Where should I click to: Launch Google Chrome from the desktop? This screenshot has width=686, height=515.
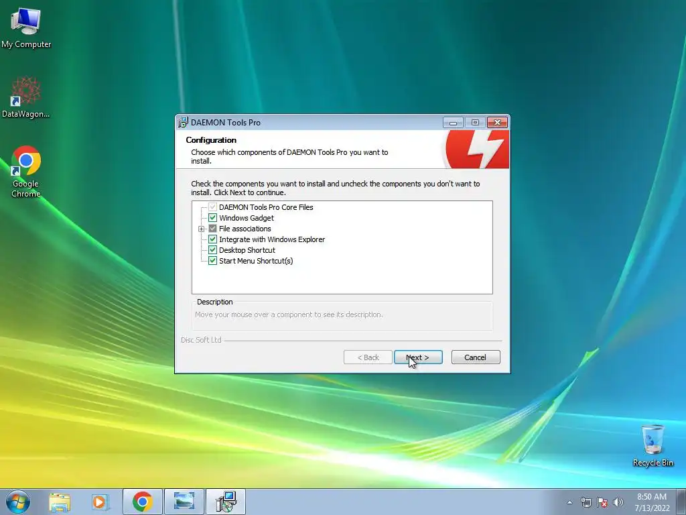(x=26, y=171)
